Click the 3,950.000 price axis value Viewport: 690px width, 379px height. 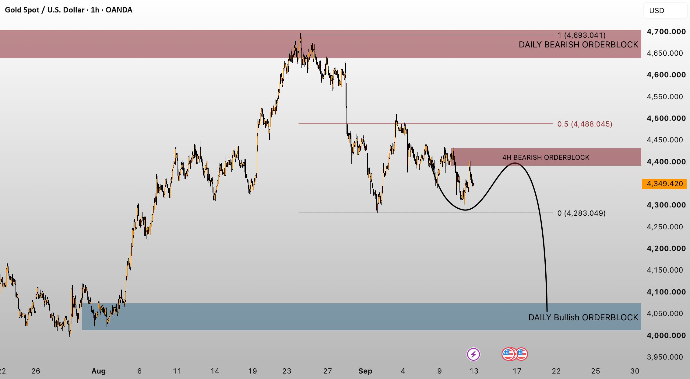pyautogui.click(x=665, y=357)
